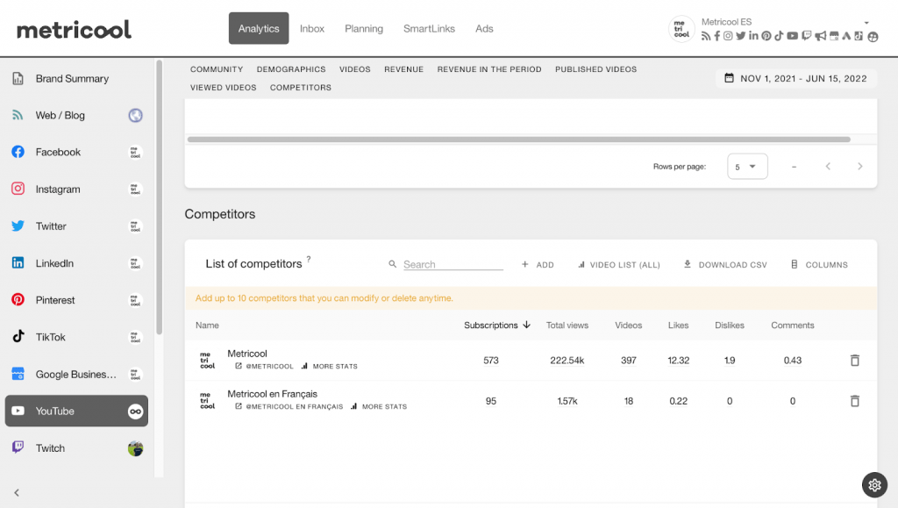Open Video List (All)
This screenshot has width=898, height=508.
point(618,265)
